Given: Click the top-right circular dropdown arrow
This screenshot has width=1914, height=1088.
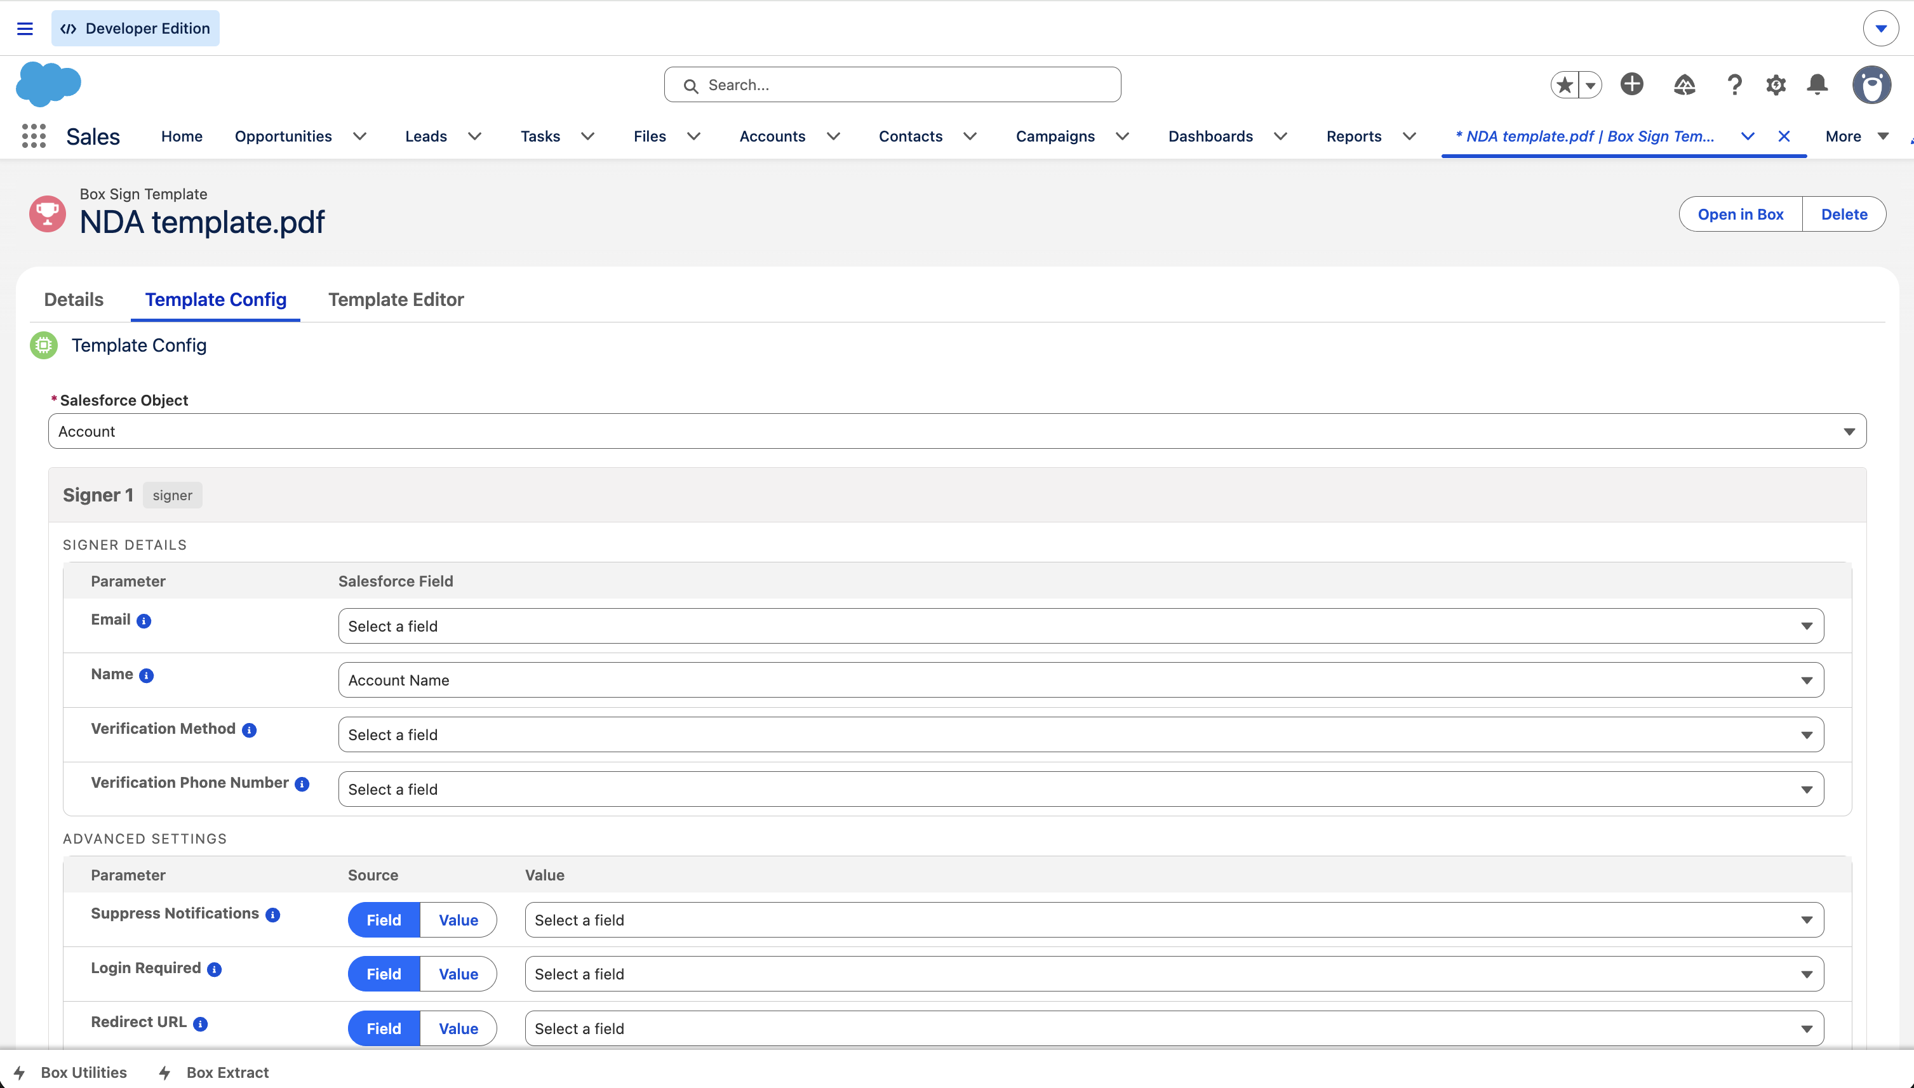Looking at the screenshot, I should 1881,29.
